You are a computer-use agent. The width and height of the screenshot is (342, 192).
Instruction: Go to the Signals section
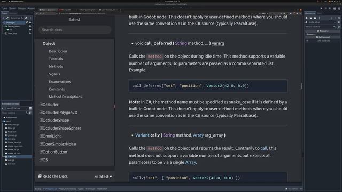point(55,74)
